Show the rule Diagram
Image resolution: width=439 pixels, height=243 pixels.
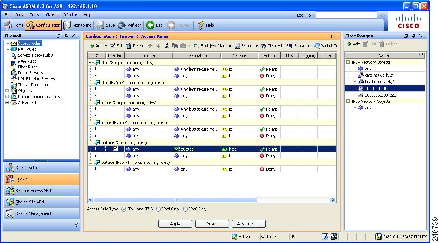coord(221,46)
